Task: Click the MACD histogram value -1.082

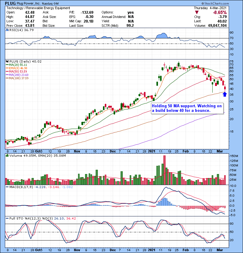Action: coord(67,187)
